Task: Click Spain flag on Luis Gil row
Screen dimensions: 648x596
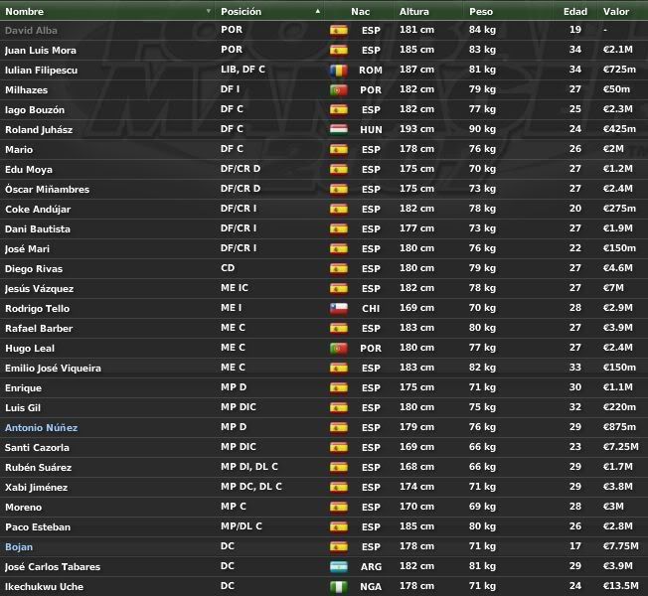Action: (x=339, y=407)
